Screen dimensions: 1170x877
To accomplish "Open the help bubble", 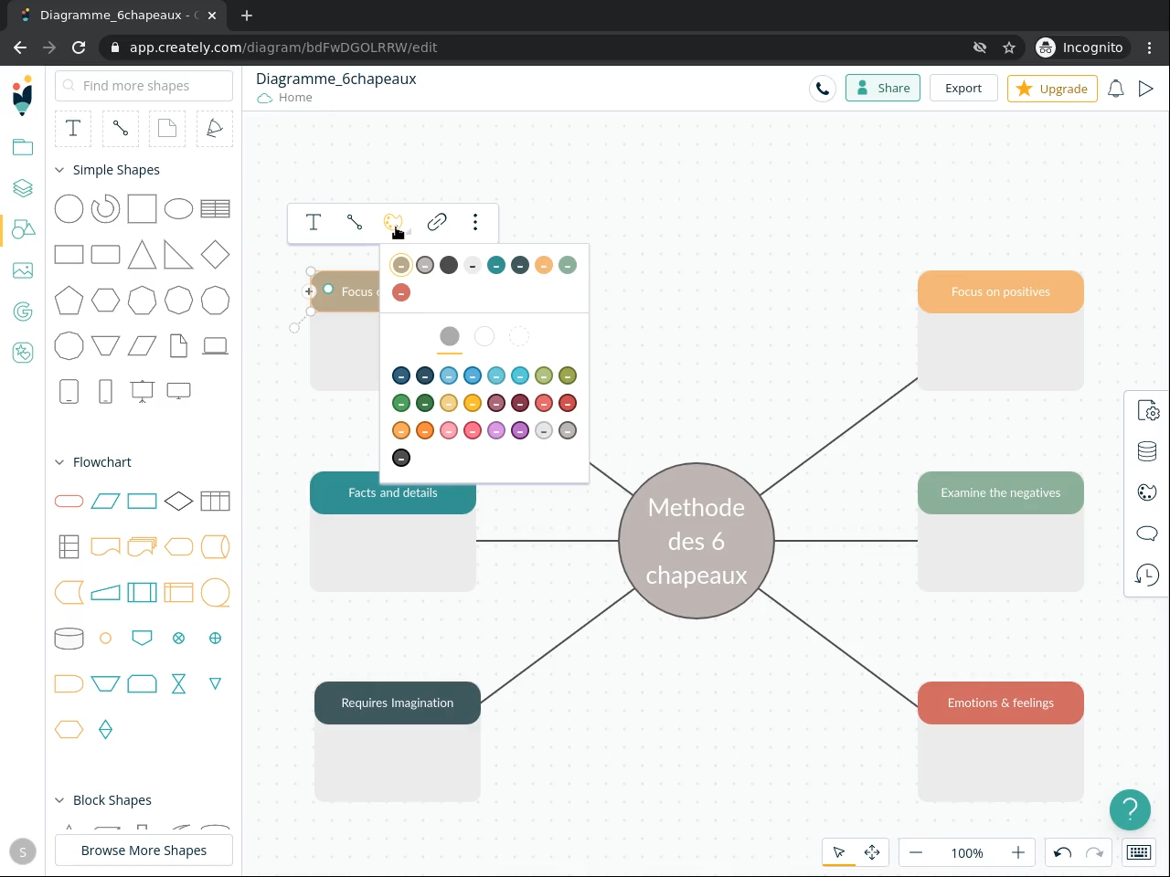I will (x=1130, y=809).
